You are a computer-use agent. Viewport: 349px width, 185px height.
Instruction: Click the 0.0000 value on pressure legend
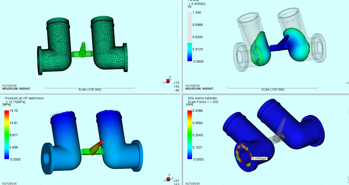click(x=15, y=160)
